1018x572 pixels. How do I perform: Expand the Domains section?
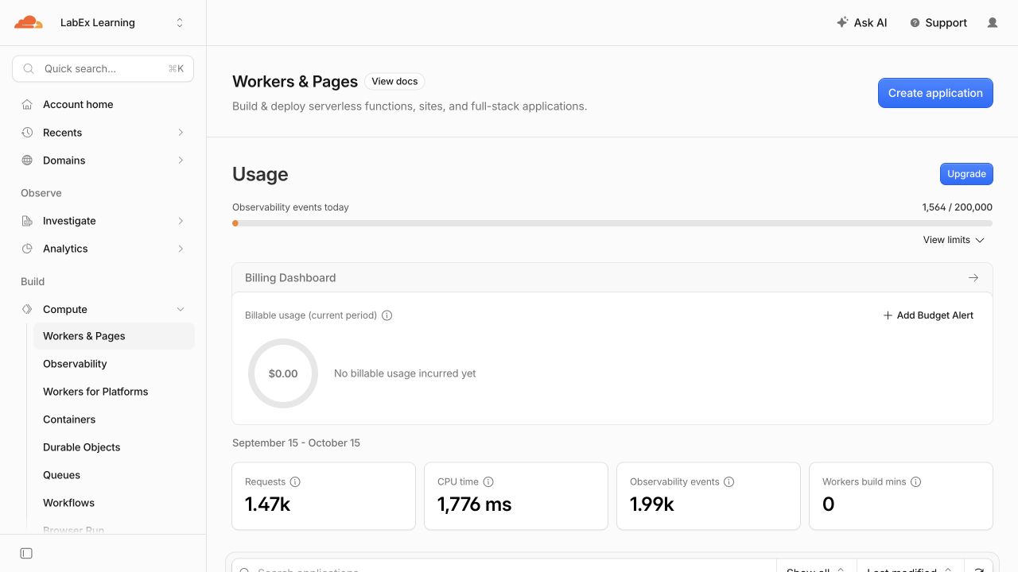point(103,160)
